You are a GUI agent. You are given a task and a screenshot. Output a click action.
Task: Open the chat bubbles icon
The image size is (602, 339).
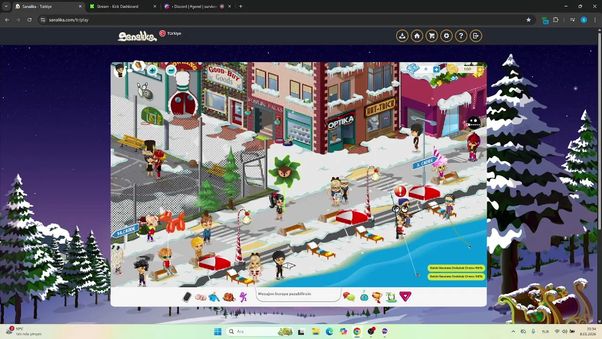tap(349, 297)
